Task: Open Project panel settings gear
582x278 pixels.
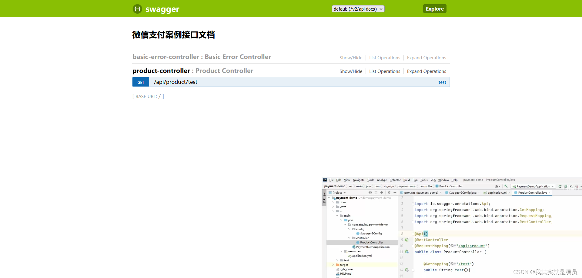Action: point(389,193)
